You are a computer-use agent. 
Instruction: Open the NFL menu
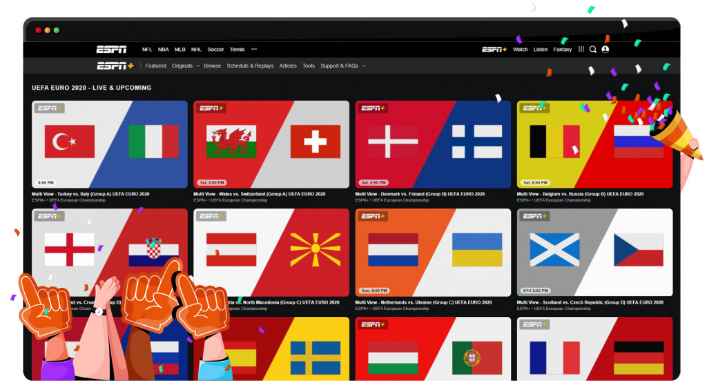(147, 50)
